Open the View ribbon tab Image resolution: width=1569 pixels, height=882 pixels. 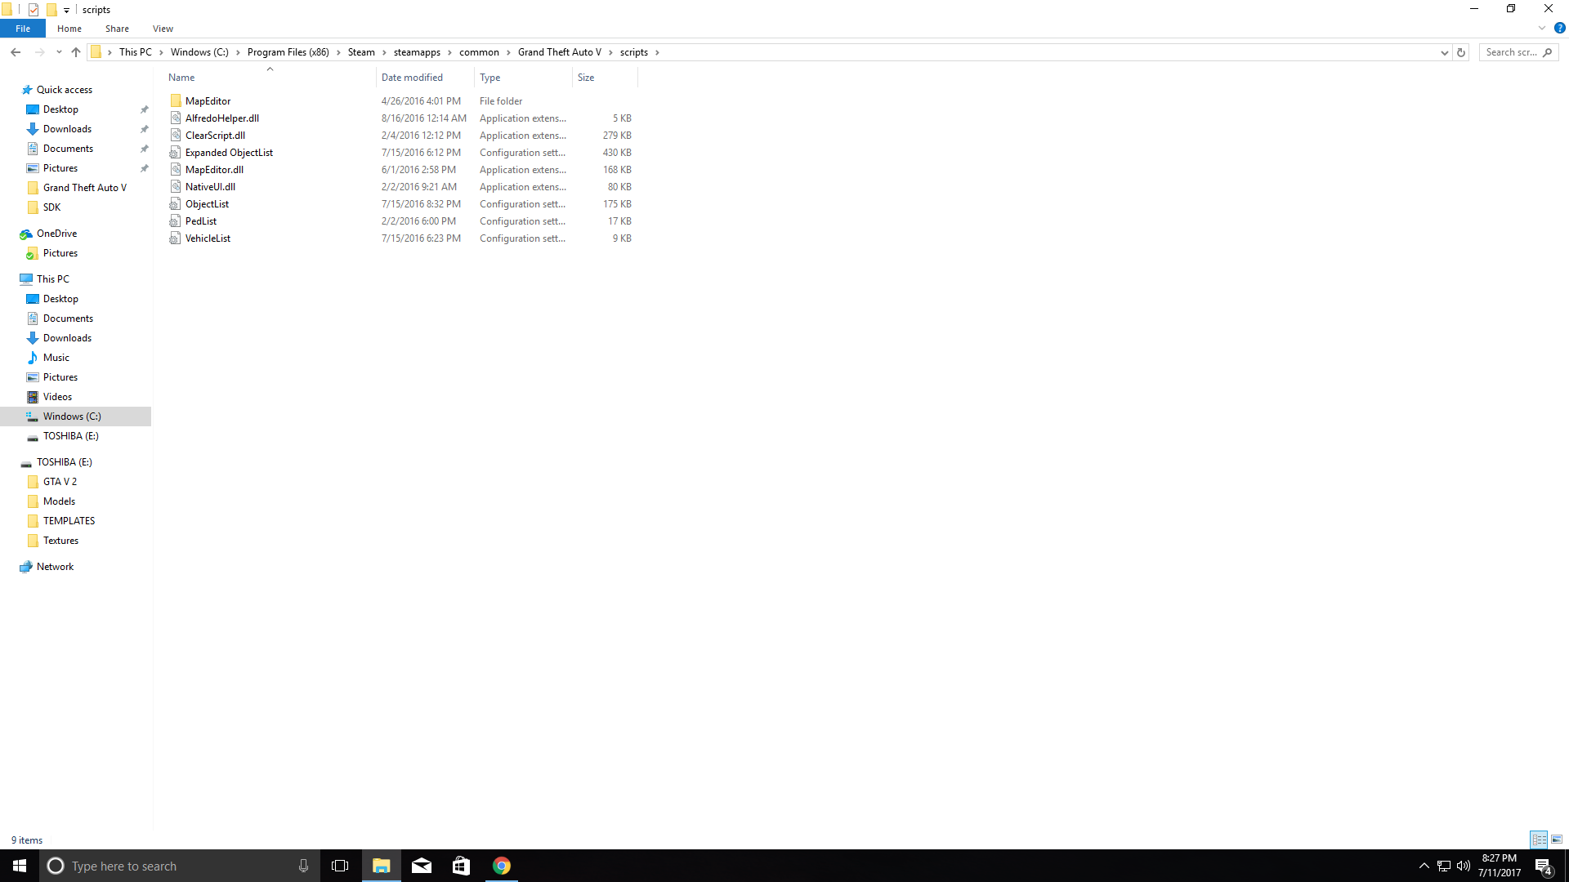tap(163, 29)
